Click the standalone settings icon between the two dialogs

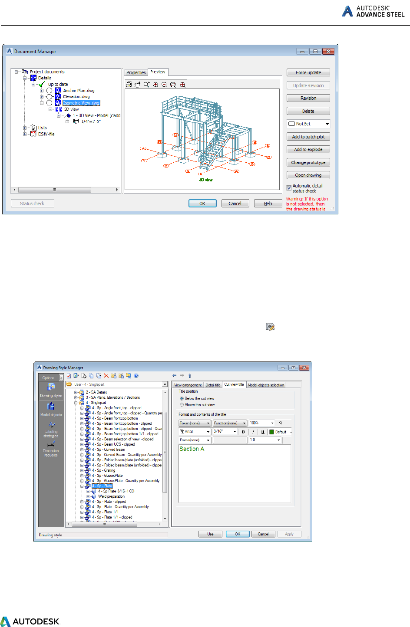270,327
